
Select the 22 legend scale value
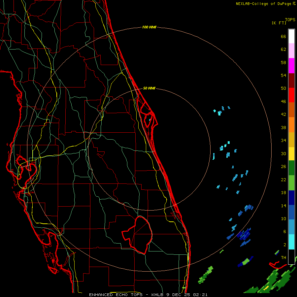283,180
